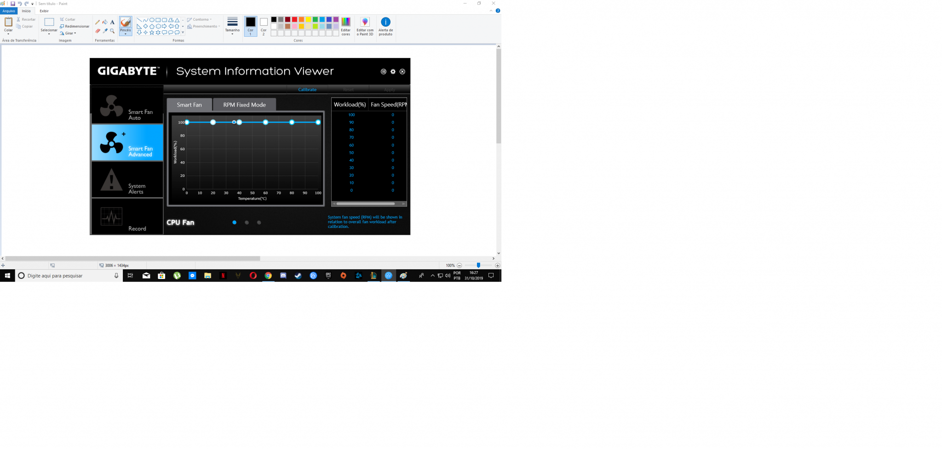Screen dimensions: 942x449
Task: Click the zoom out minus button
Action: coord(459,266)
